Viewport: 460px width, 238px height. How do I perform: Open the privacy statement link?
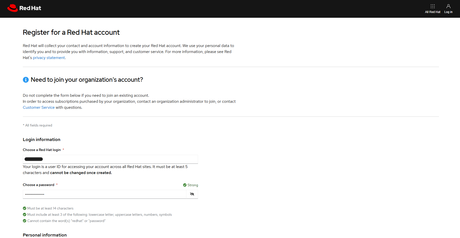coord(49,58)
